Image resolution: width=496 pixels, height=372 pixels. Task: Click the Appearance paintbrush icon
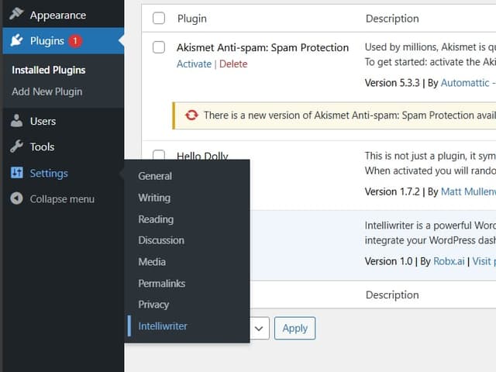click(x=16, y=14)
